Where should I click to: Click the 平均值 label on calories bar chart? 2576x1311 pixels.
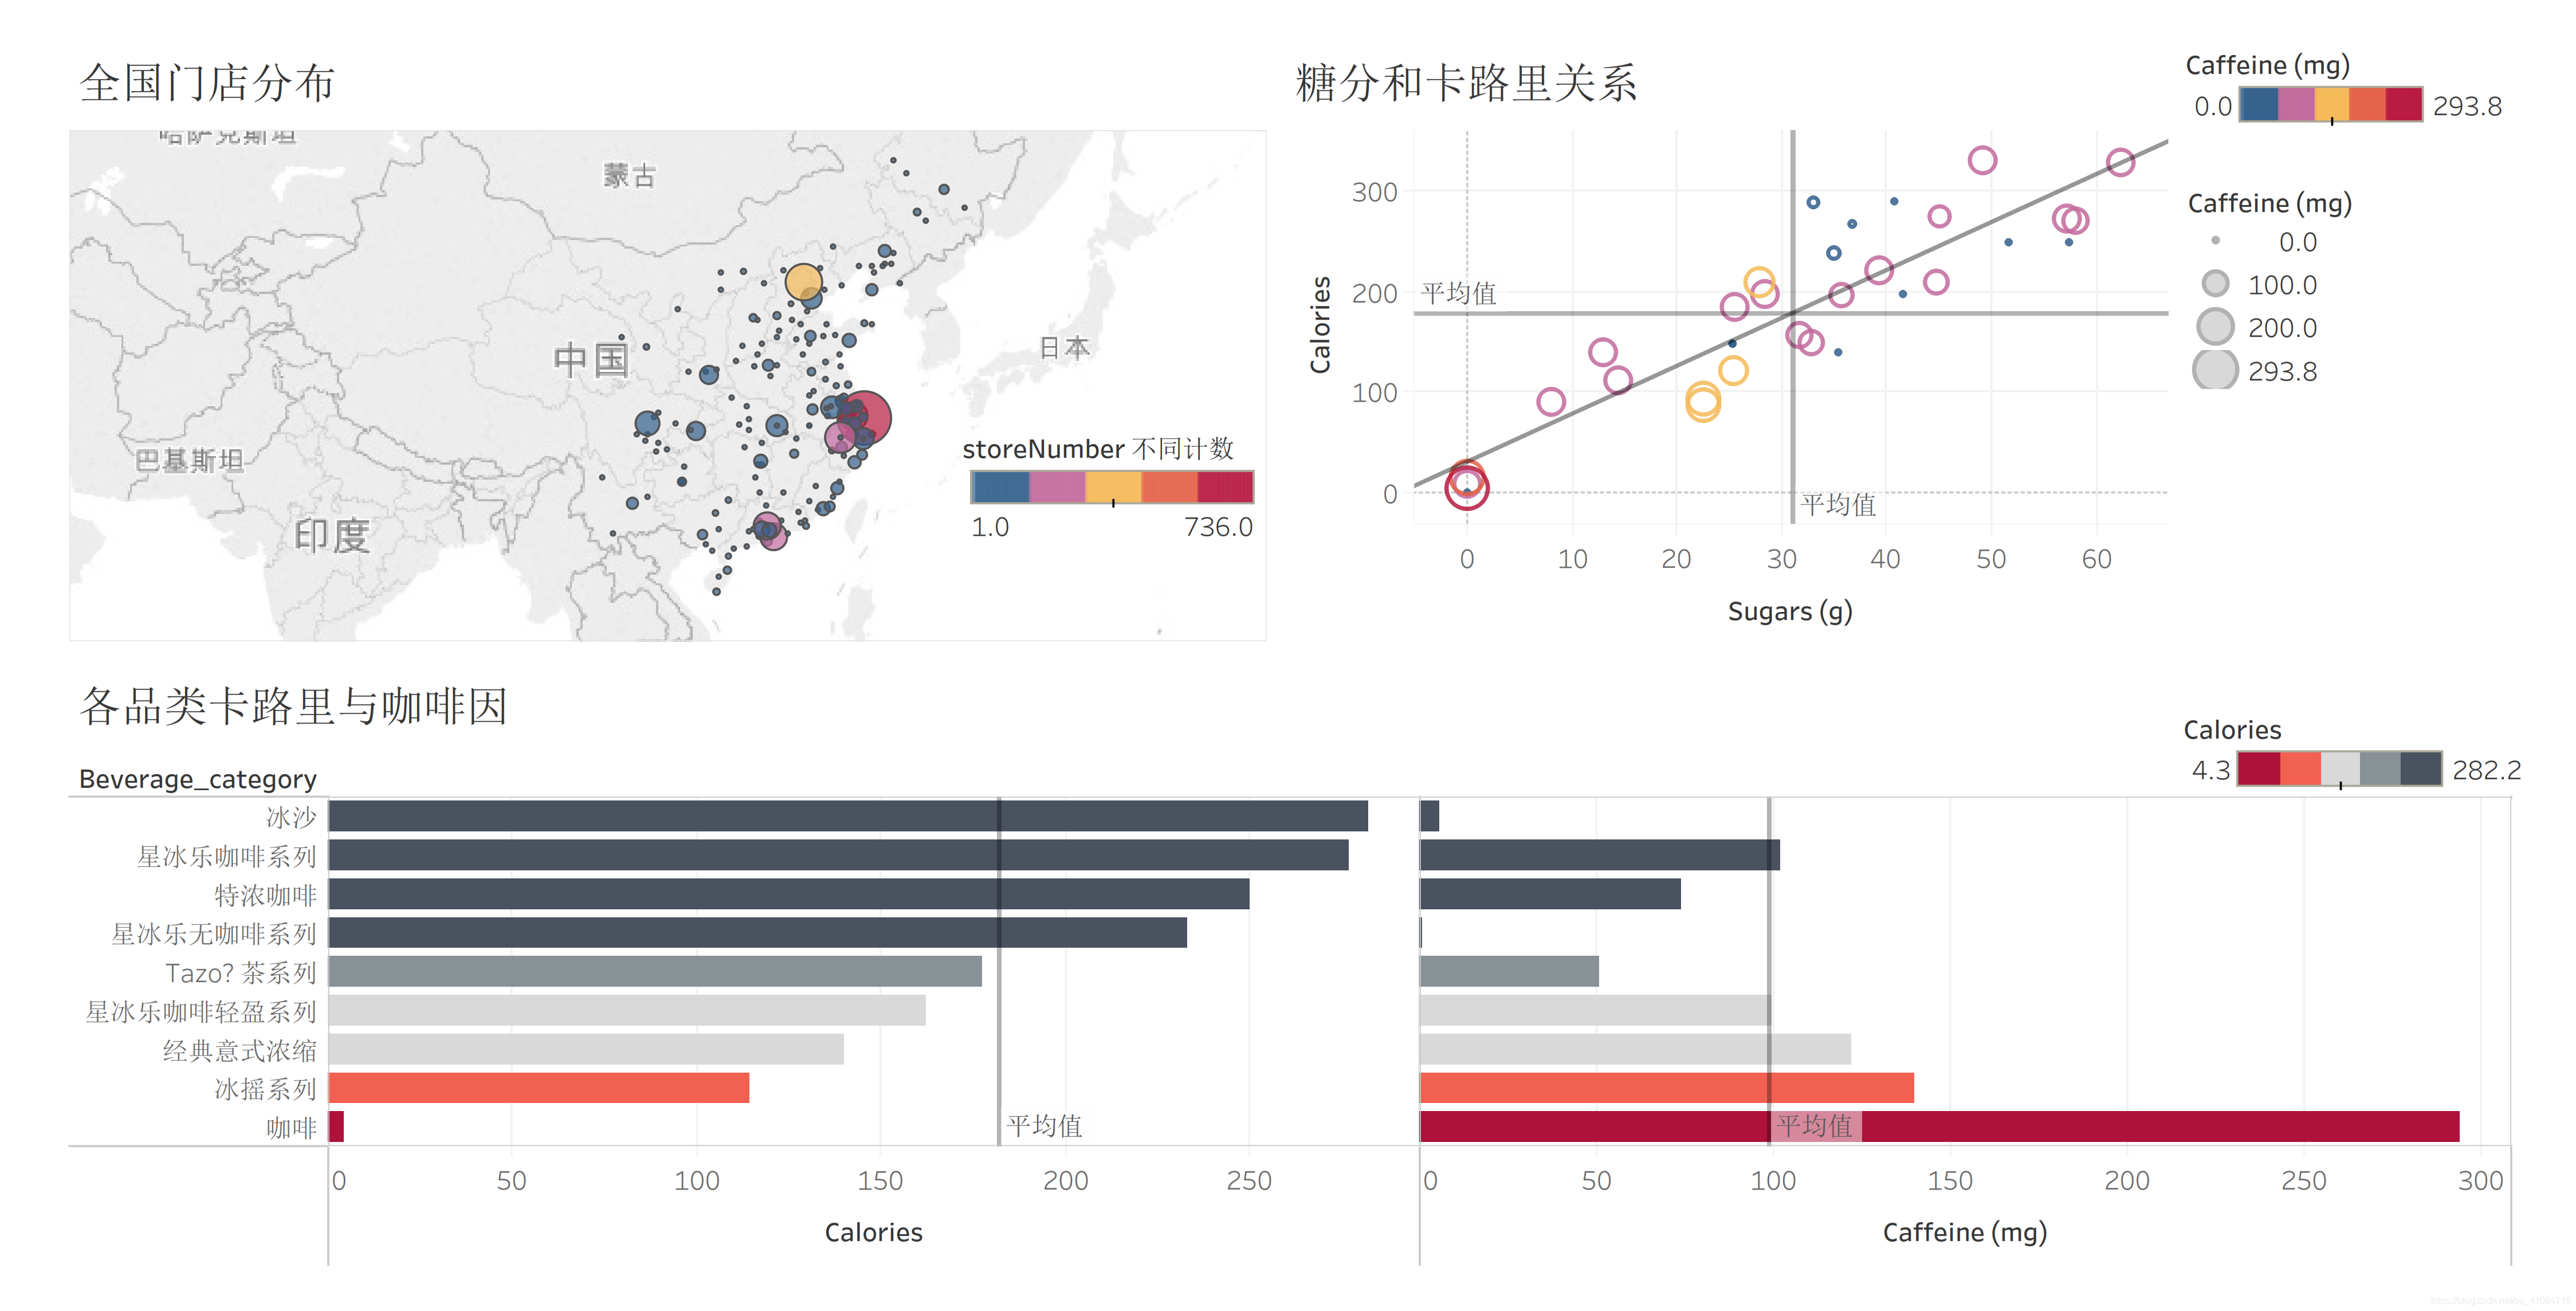pyautogui.click(x=1043, y=1126)
